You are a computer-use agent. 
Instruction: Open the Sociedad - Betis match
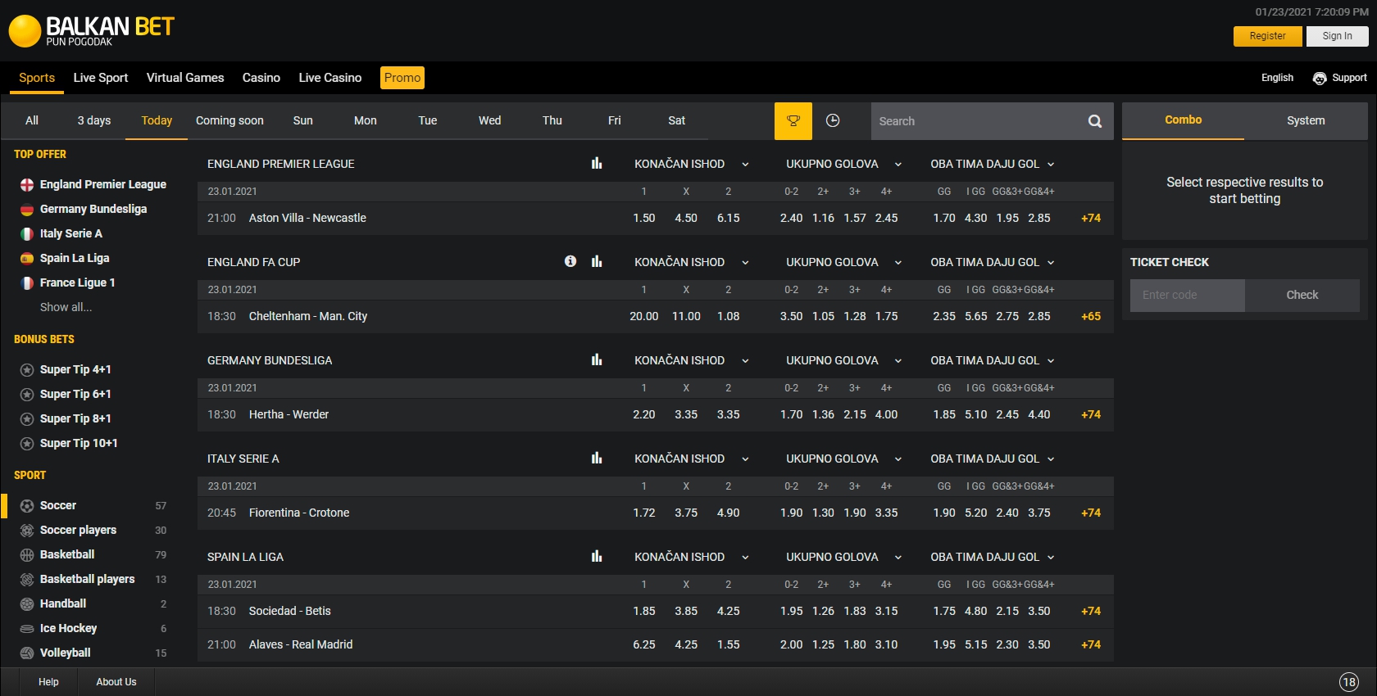pyautogui.click(x=290, y=611)
